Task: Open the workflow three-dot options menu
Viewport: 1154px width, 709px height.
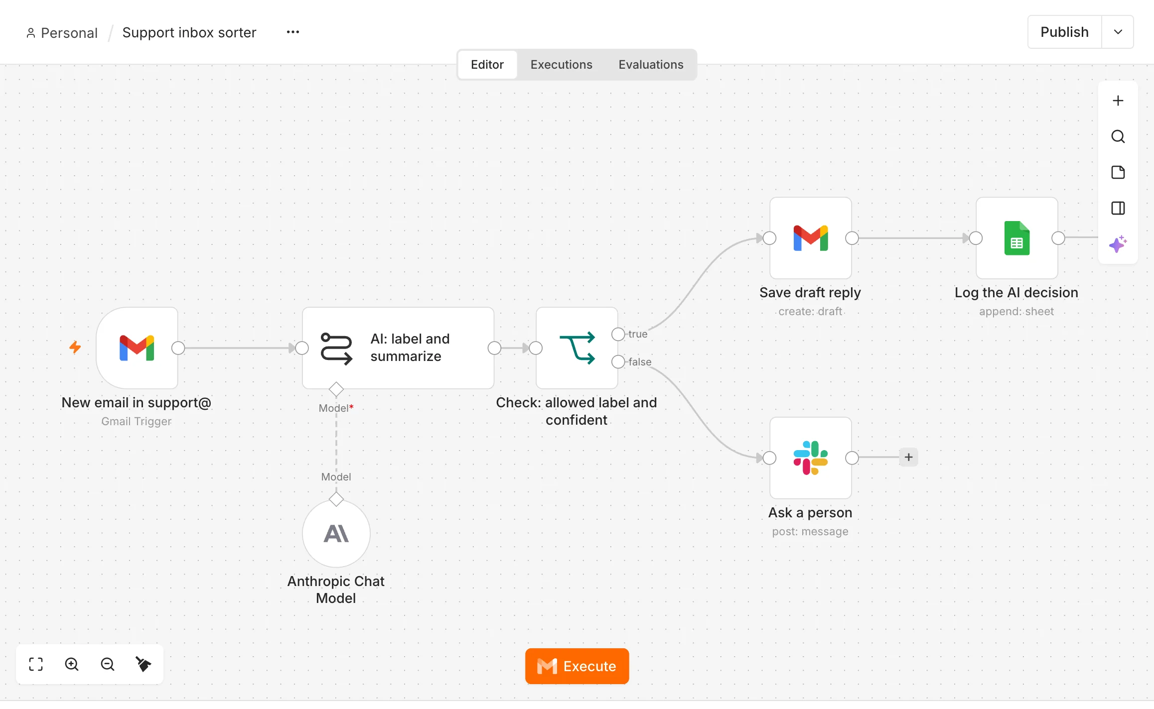Action: click(293, 32)
